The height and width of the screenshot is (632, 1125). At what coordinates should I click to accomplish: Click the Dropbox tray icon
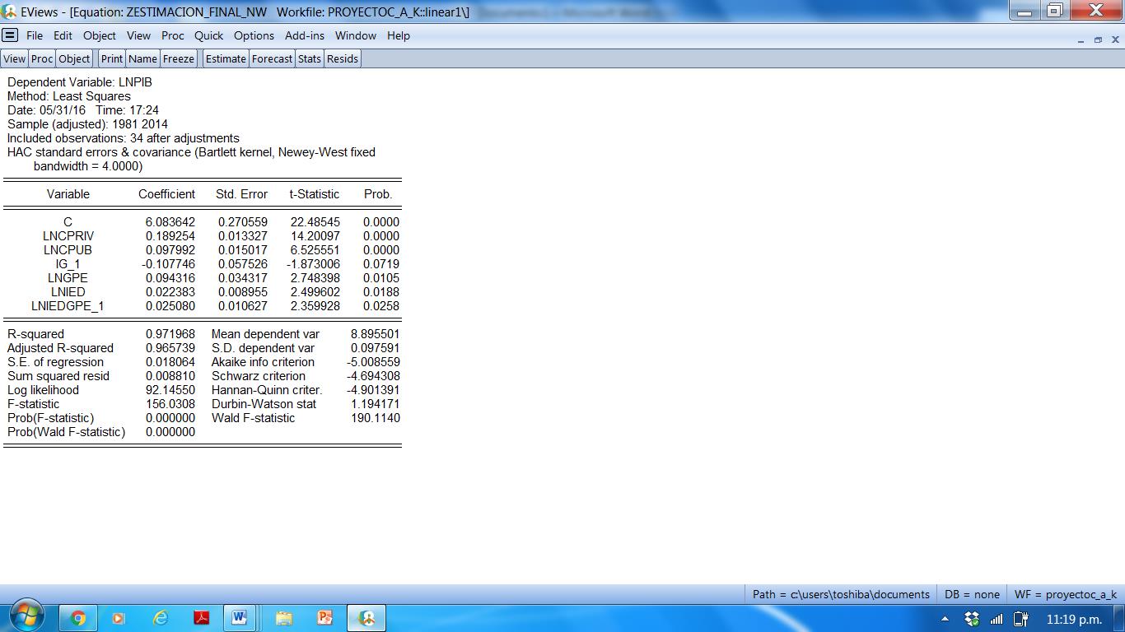coord(972,619)
